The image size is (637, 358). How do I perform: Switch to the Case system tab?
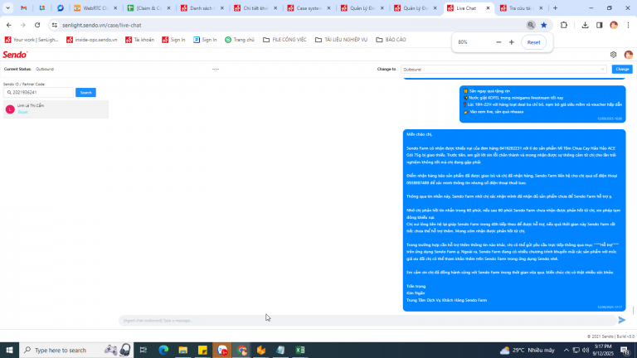[x=309, y=8]
